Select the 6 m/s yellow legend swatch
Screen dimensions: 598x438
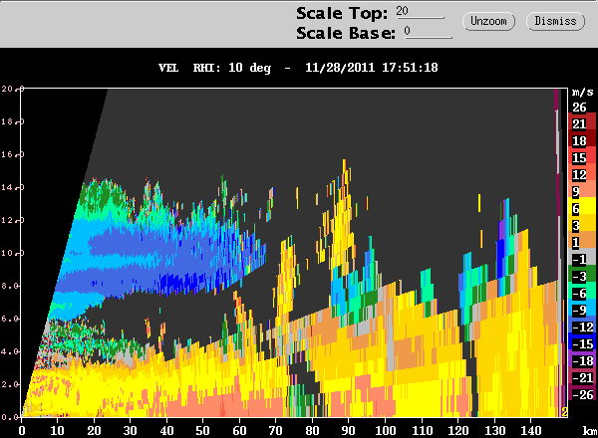click(582, 206)
